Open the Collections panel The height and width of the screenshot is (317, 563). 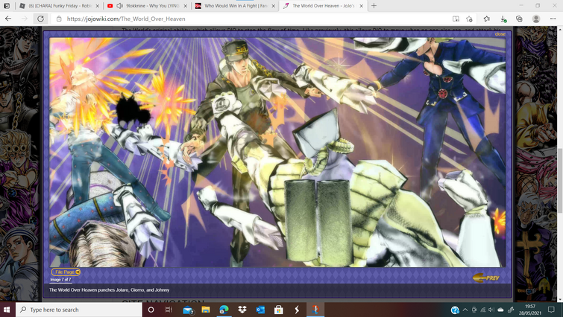(519, 19)
